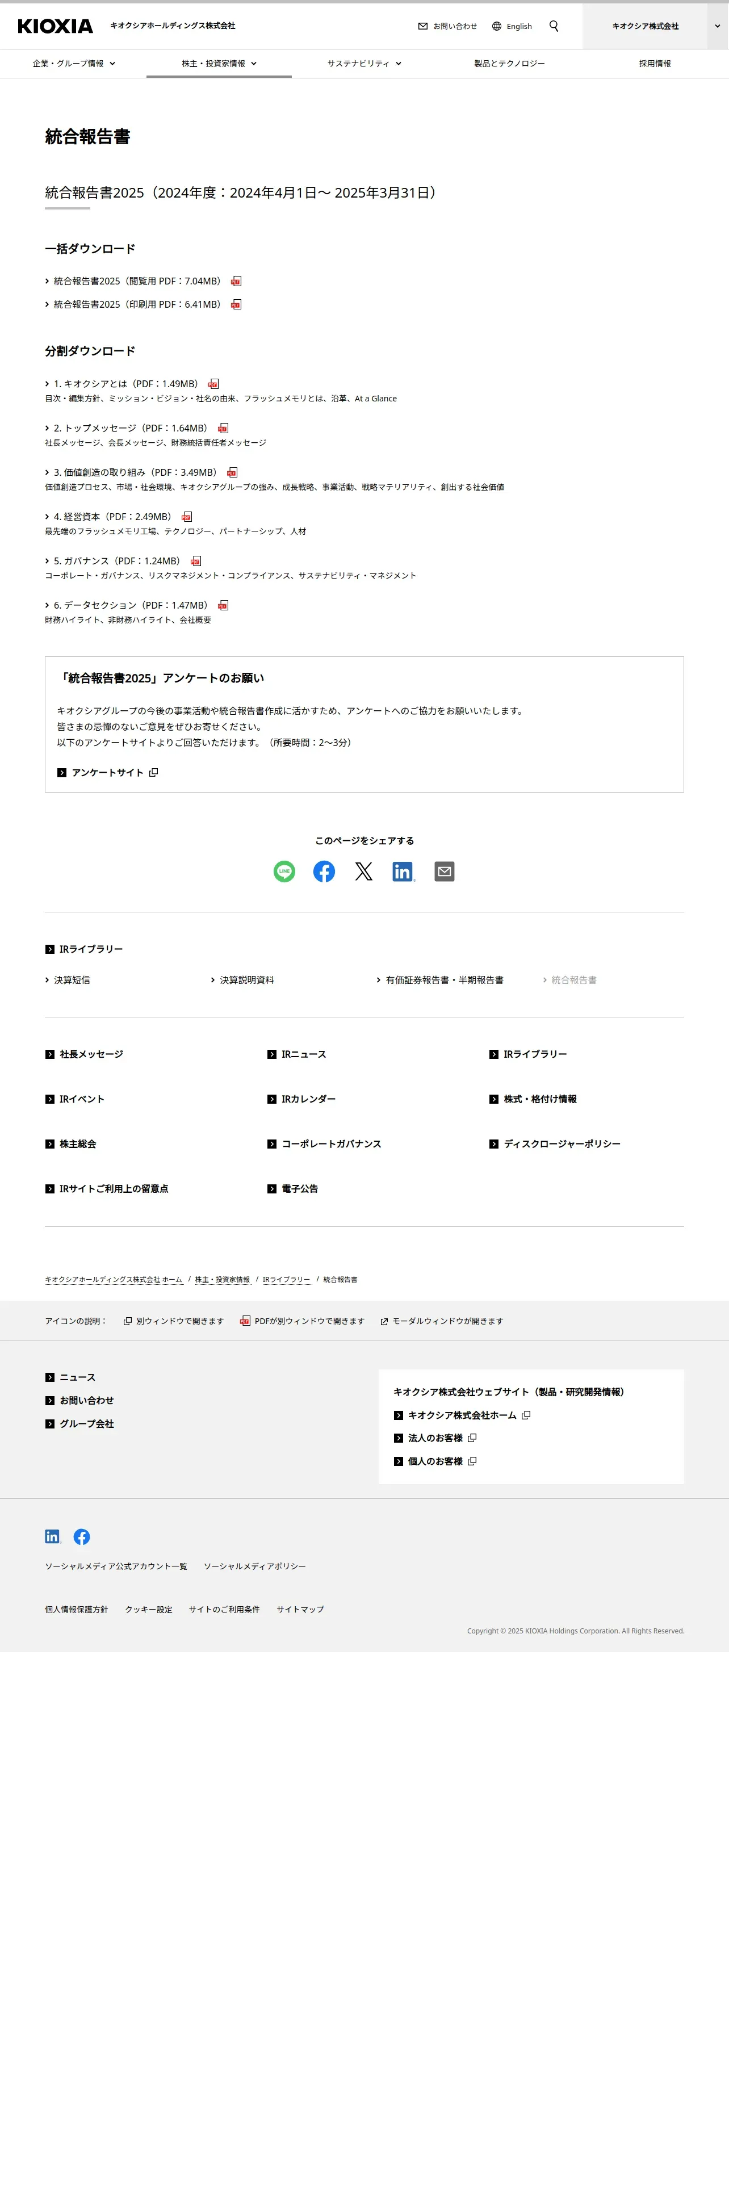Viewport: 729px width, 2187px height.
Task: Click PDF icon for 印刷用 PDF 6.41MB
Action: point(236,304)
